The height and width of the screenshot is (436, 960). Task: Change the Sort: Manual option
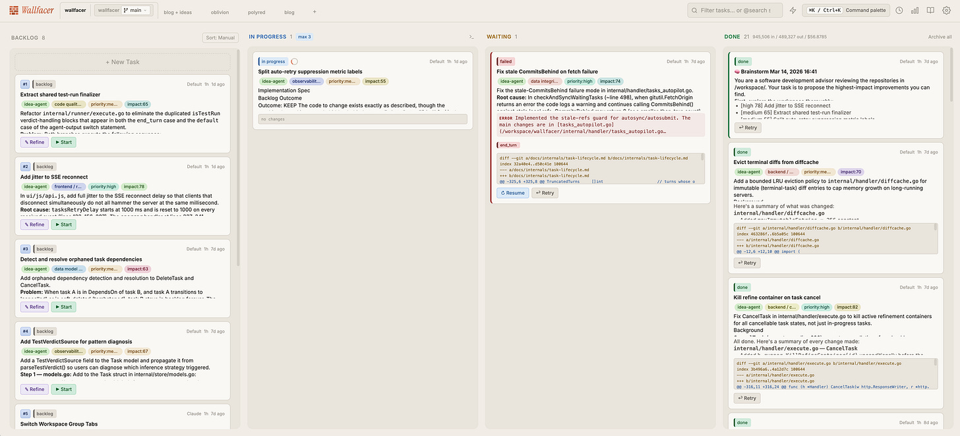220,38
